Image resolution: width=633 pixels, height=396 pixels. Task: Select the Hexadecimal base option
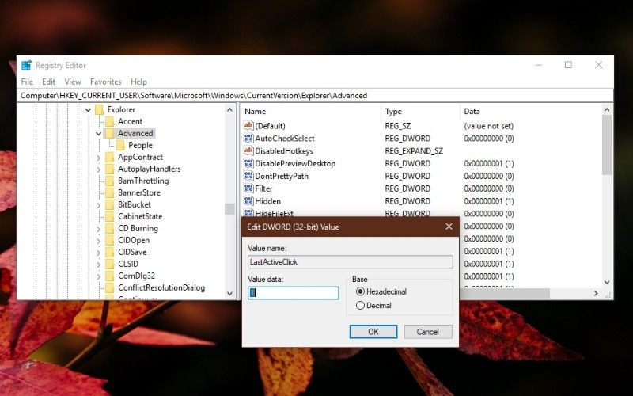click(x=361, y=291)
